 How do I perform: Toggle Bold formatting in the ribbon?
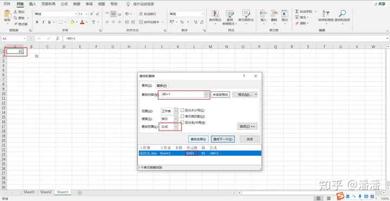pyautogui.click(x=37, y=22)
